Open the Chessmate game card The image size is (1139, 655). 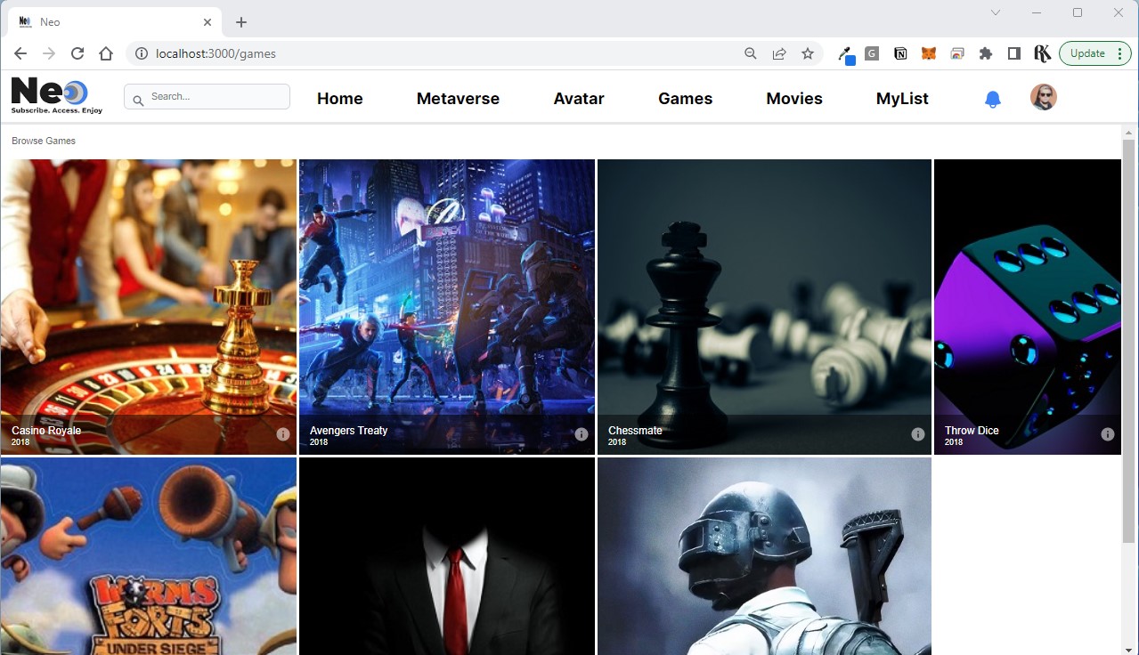tap(764, 307)
